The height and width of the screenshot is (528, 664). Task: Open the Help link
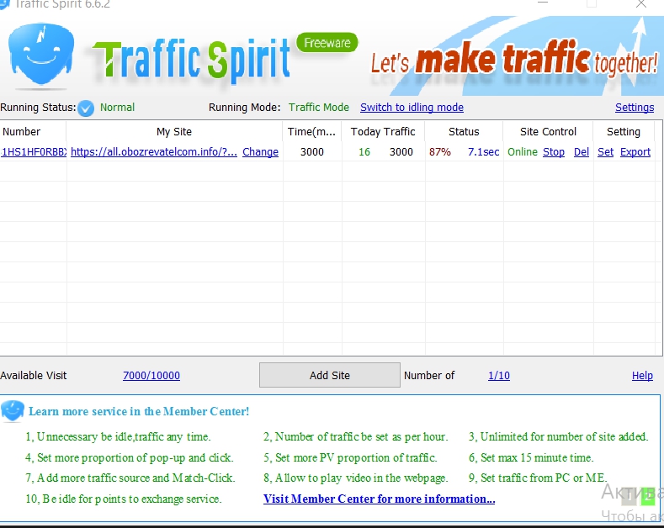(642, 376)
